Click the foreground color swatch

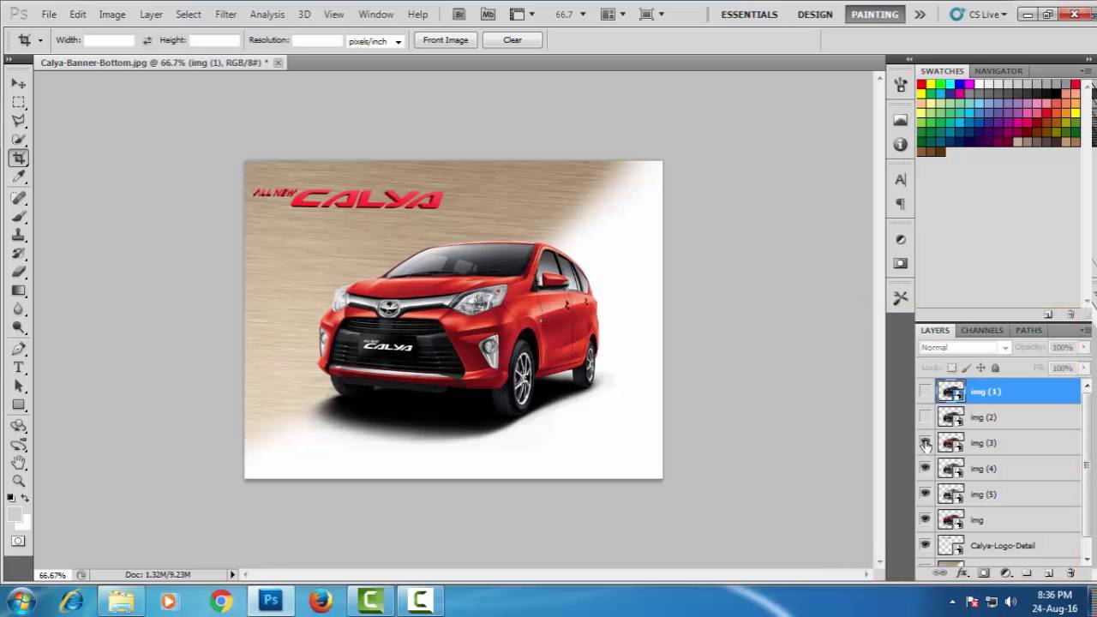tap(15, 514)
